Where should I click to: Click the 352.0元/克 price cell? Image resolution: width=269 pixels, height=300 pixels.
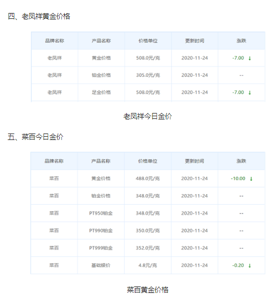[x=148, y=248]
